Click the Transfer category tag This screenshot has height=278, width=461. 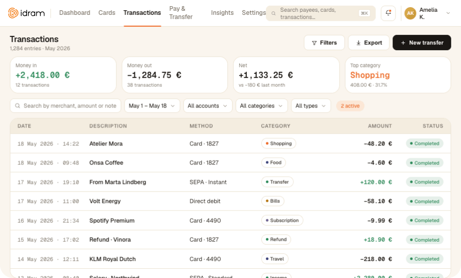tap(277, 182)
